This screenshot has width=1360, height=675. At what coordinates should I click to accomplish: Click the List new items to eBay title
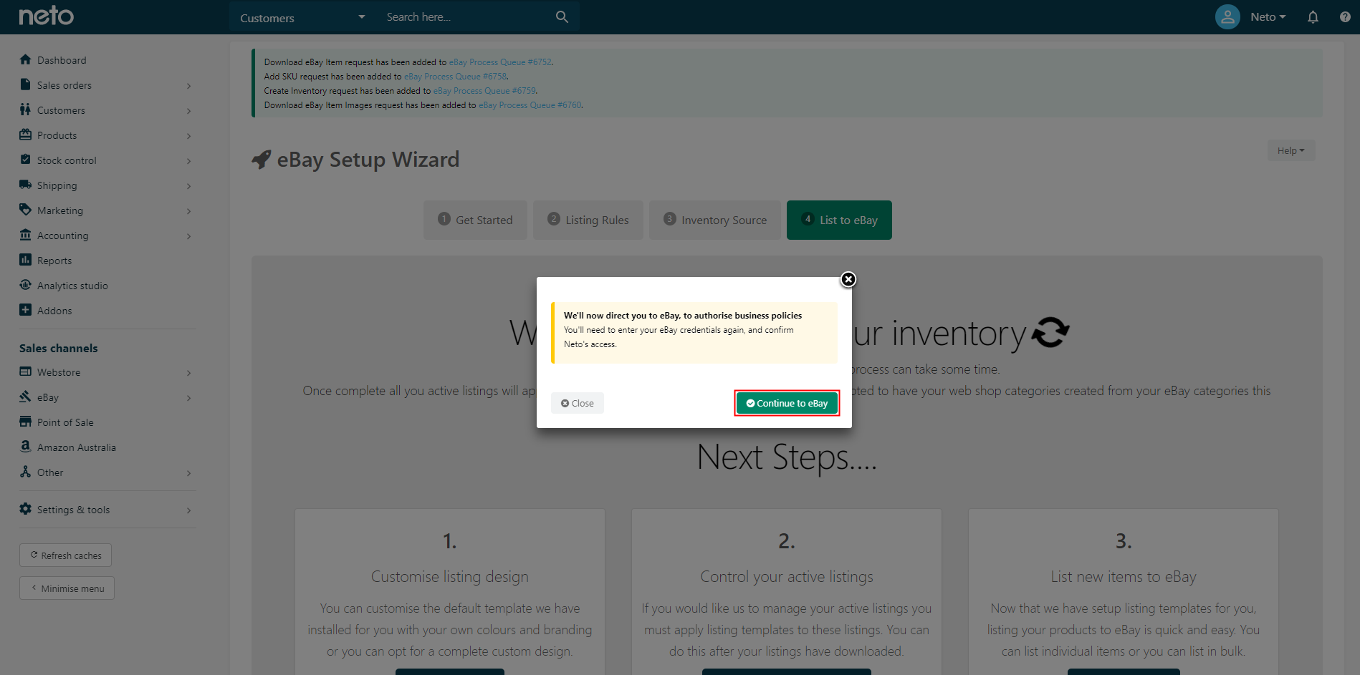point(1124,576)
